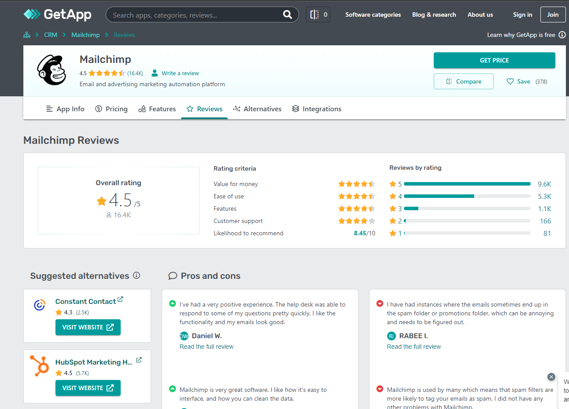Click Sign in
Image resolution: width=569 pixels, height=409 pixels.
click(x=522, y=15)
